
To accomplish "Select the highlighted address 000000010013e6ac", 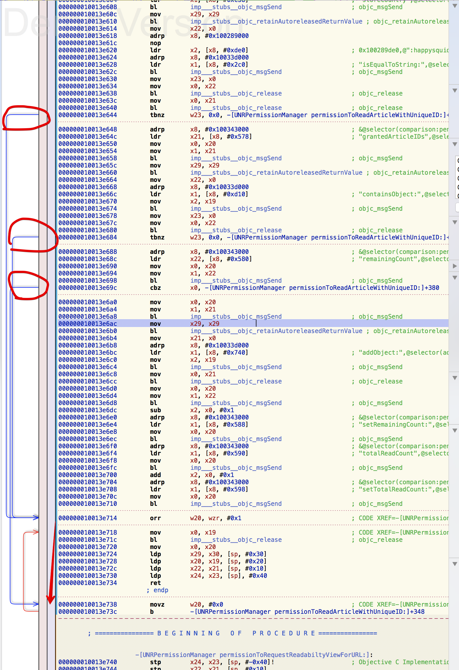I will click(x=88, y=323).
